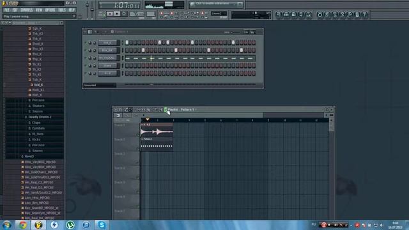This screenshot has width=409, height=230.
Task: Open uTorrent from the taskbar
Action: [x=70, y=225]
